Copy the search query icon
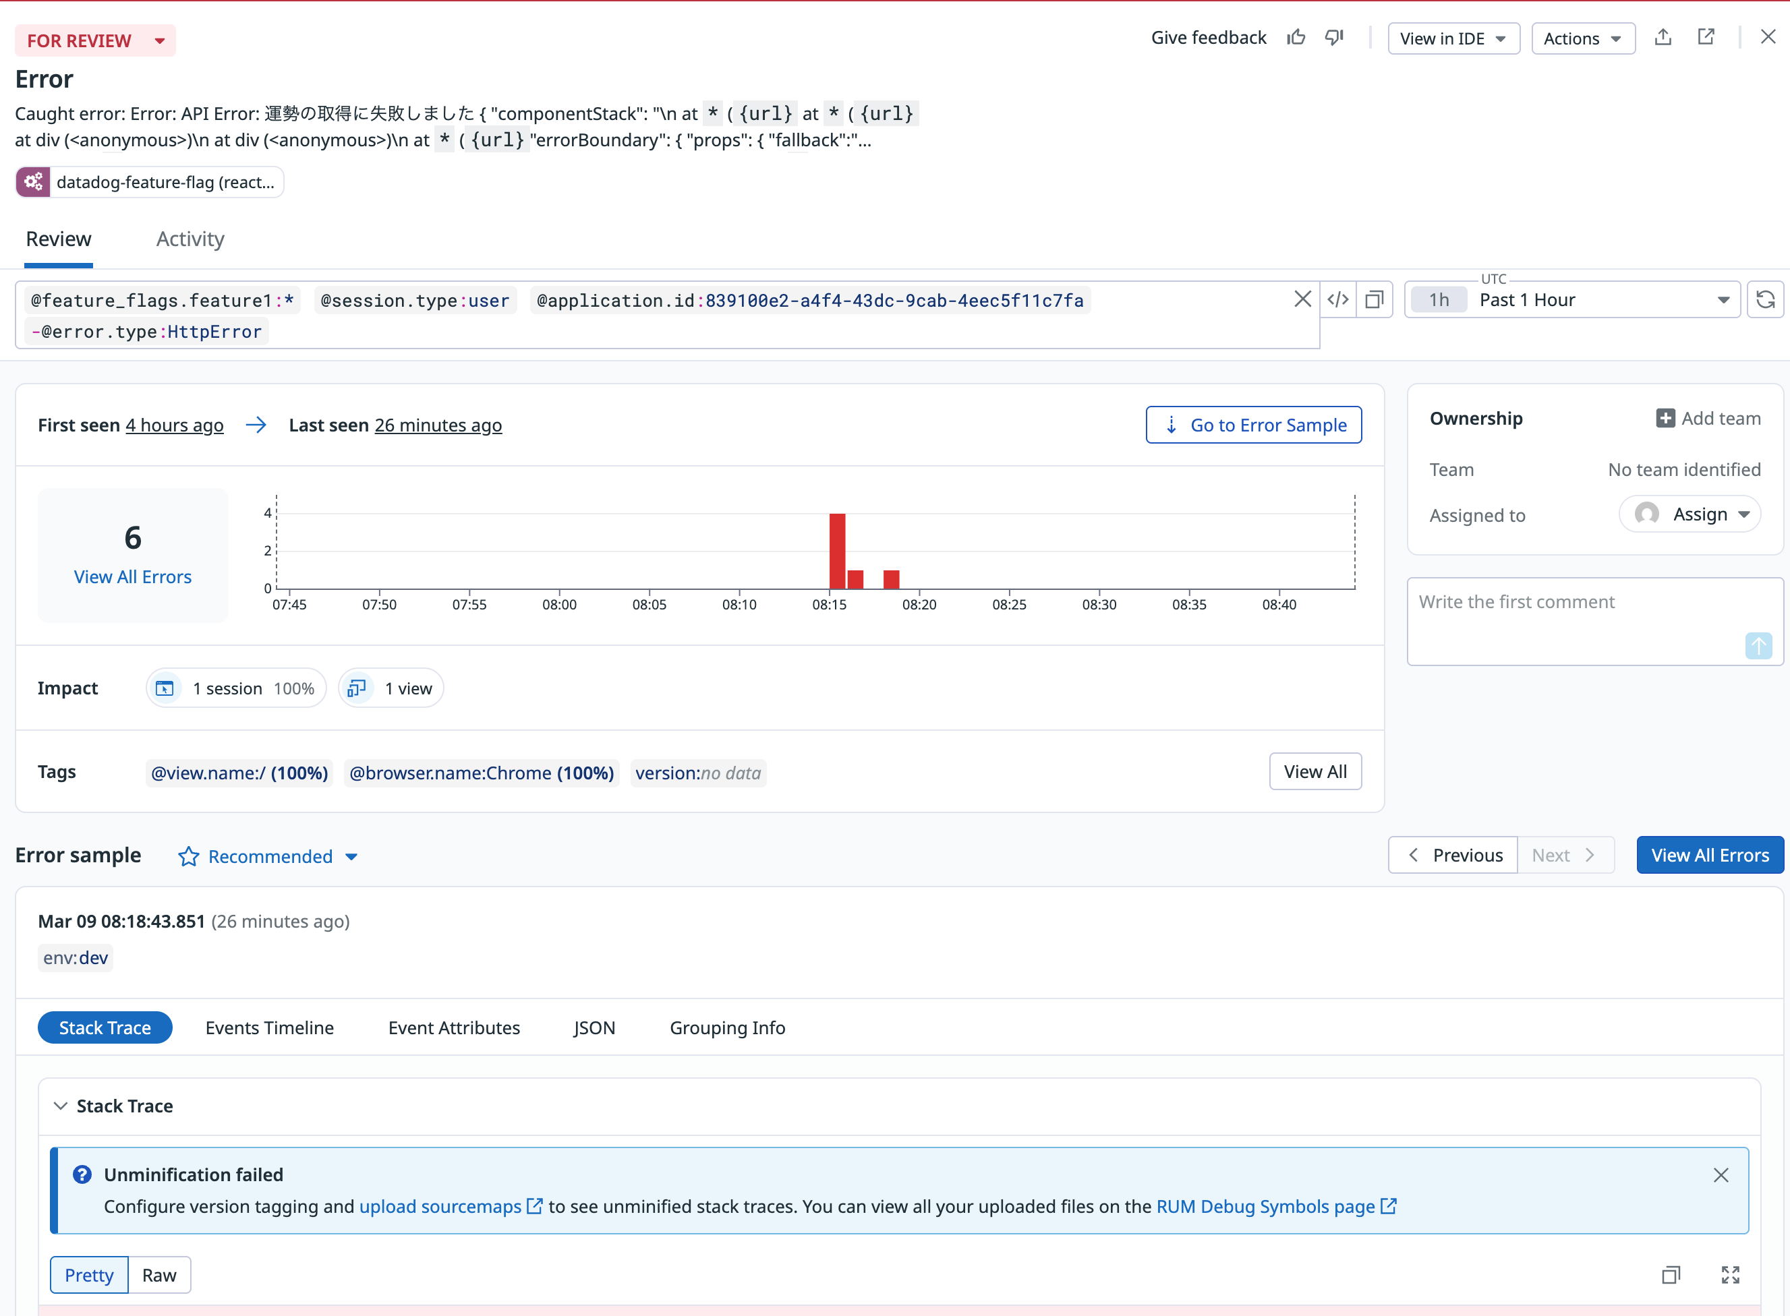Image resolution: width=1790 pixels, height=1316 pixels. pyautogui.click(x=1374, y=299)
